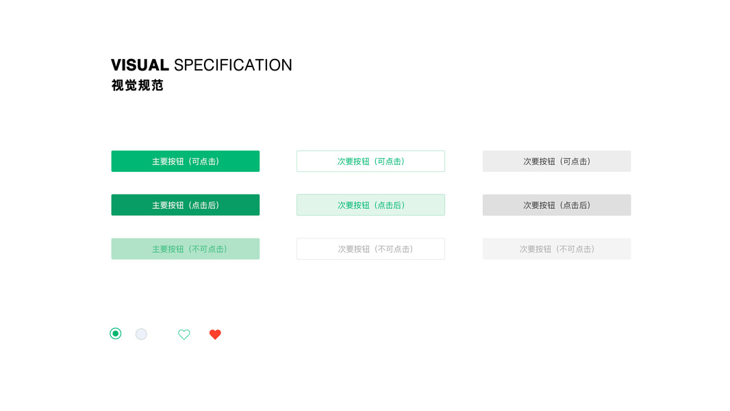Image resolution: width=730 pixels, height=411 pixels.
Task: Click the 视觉规范 subtitle text
Action: 138,86
